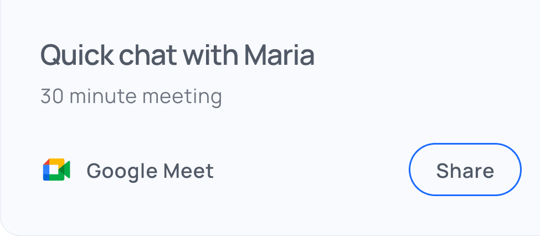The height and width of the screenshot is (236, 540).
Task: Click the meeting duration text
Action: (x=131, y=96)
